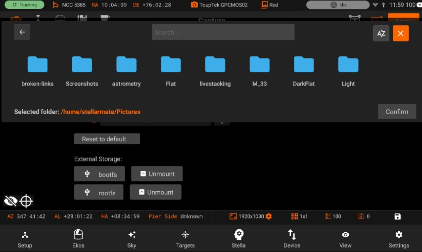Open the Device tab
The height and width of the screenshot is (252, 422).
(292, 239)
